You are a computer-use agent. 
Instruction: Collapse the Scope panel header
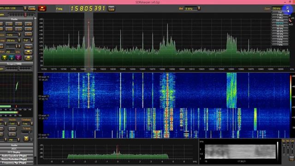(17, 64)
